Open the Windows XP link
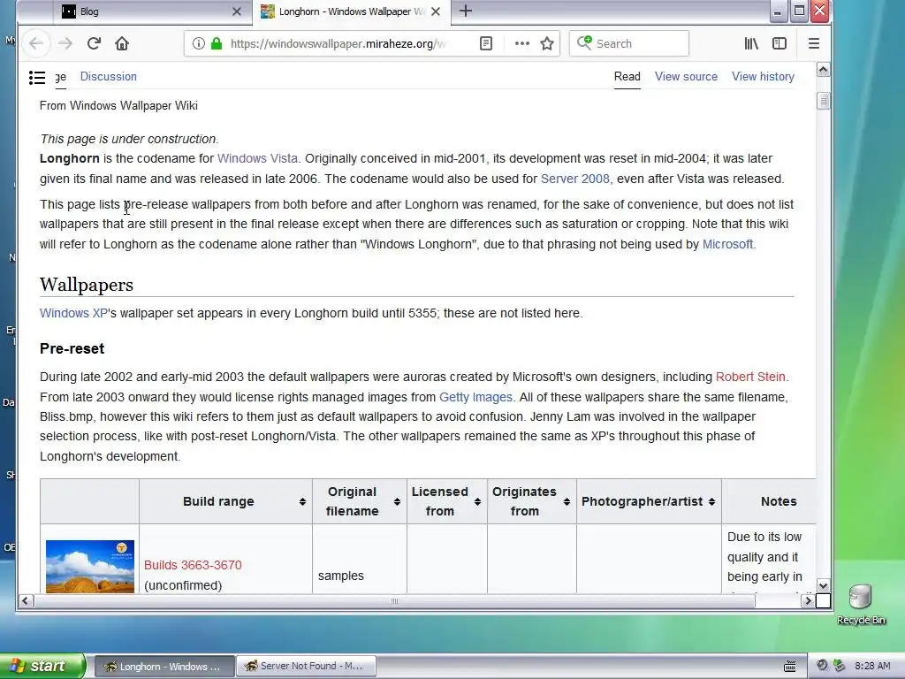Viewport: 905px width, 679px height. pyautogui.click(x=73, y=313)
